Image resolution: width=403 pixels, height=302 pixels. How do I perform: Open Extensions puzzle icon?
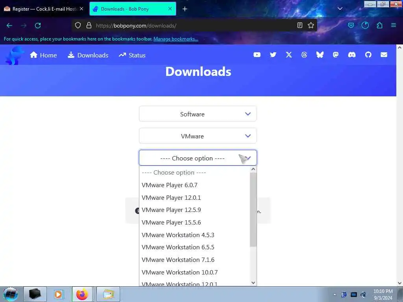coord(379,25)
